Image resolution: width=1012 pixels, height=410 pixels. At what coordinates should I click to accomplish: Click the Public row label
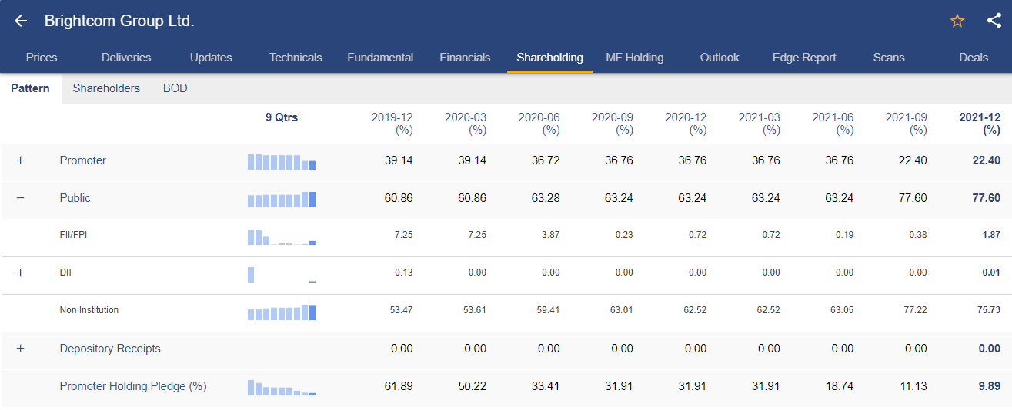click(75, 198)
